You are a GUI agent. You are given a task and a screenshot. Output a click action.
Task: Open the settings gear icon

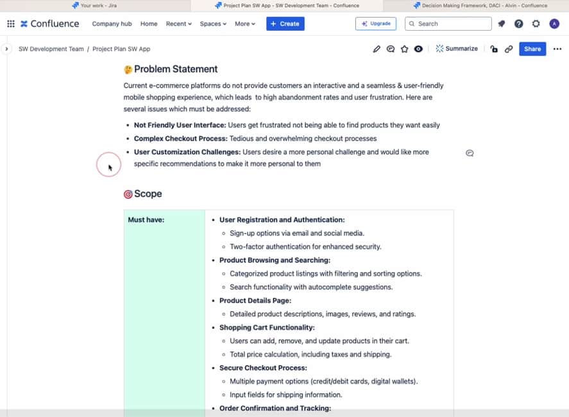pos(536,24)
